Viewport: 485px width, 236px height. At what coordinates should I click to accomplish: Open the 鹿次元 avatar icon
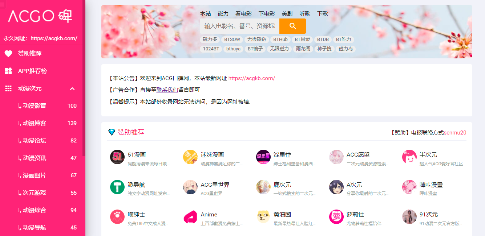(263, 187)
